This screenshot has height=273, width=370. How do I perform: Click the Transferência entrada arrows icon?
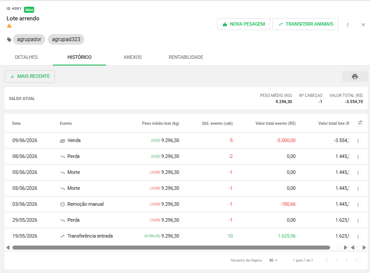pos(62,236)
